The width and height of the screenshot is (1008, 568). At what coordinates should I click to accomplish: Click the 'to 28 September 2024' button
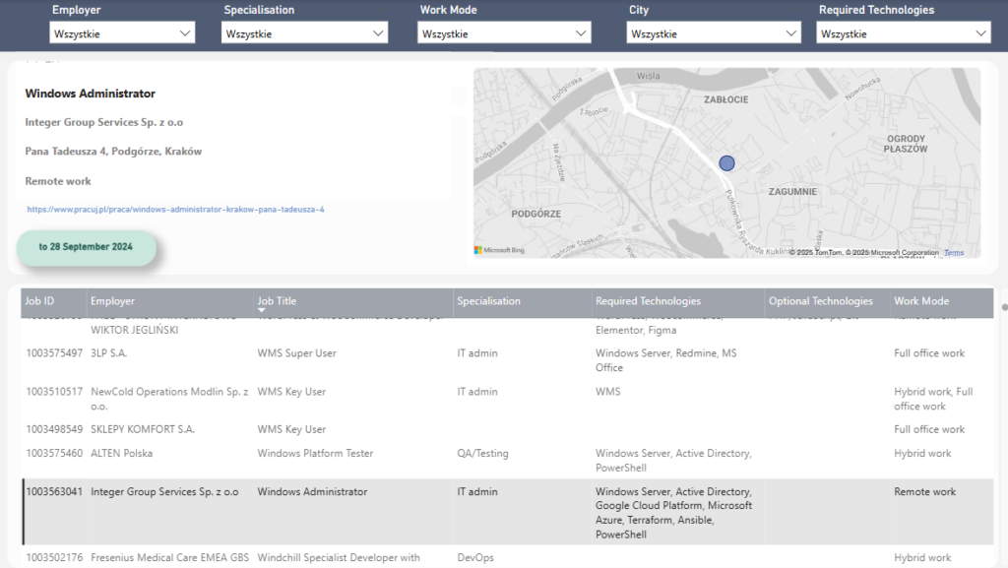point(86,246)
